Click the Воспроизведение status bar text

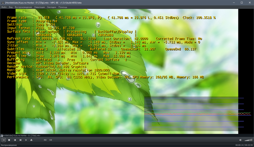(x=9, y=145)
